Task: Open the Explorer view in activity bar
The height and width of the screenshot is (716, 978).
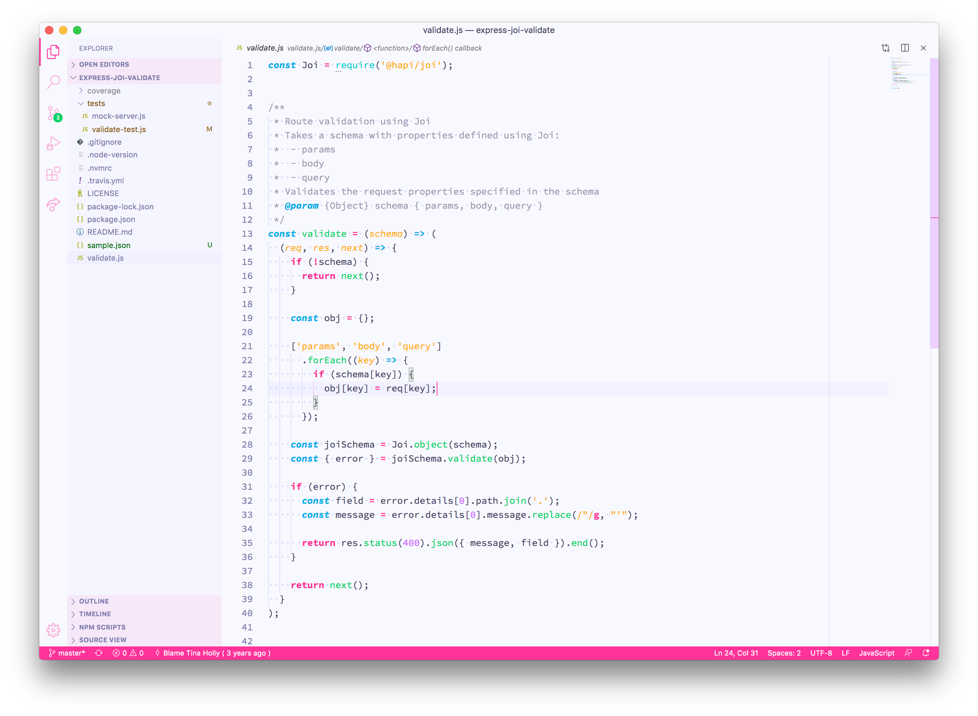Action: point(53,52)
